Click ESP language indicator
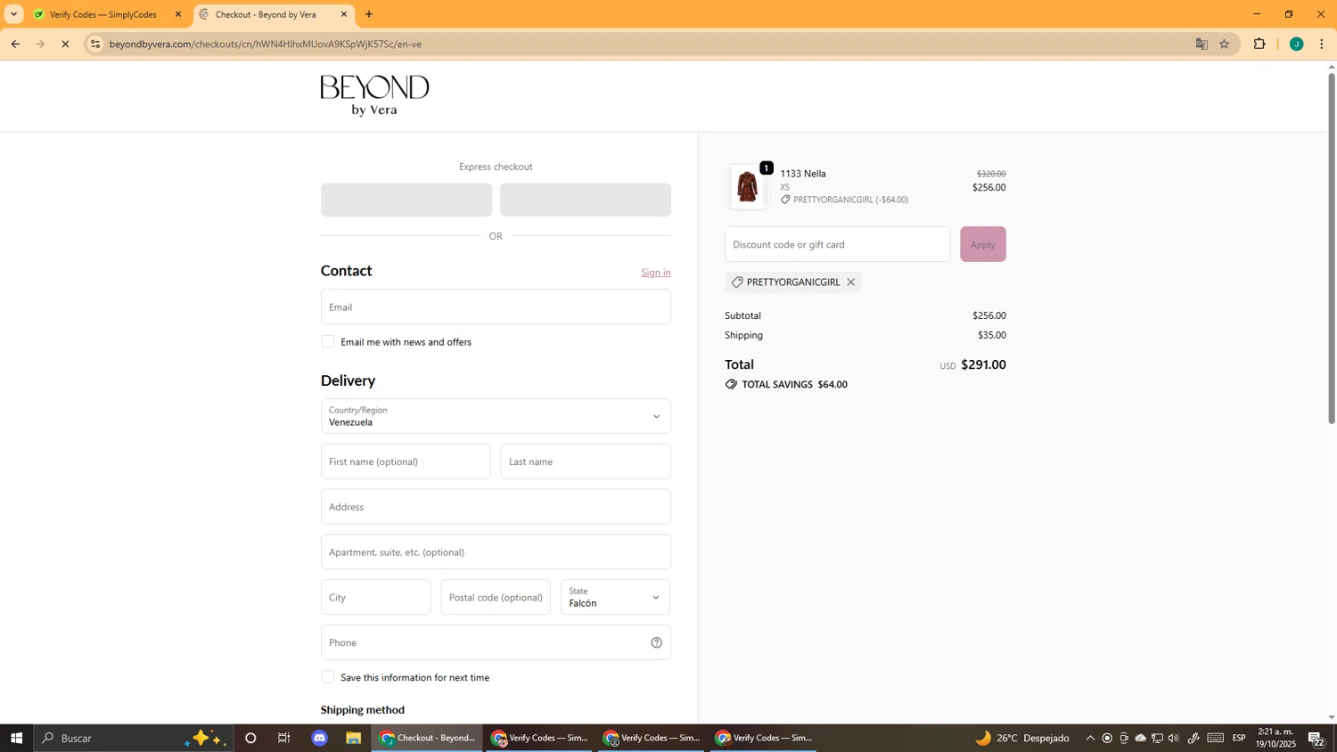This screenshot has height=752, width=1337. click(x=1239, y=739)
